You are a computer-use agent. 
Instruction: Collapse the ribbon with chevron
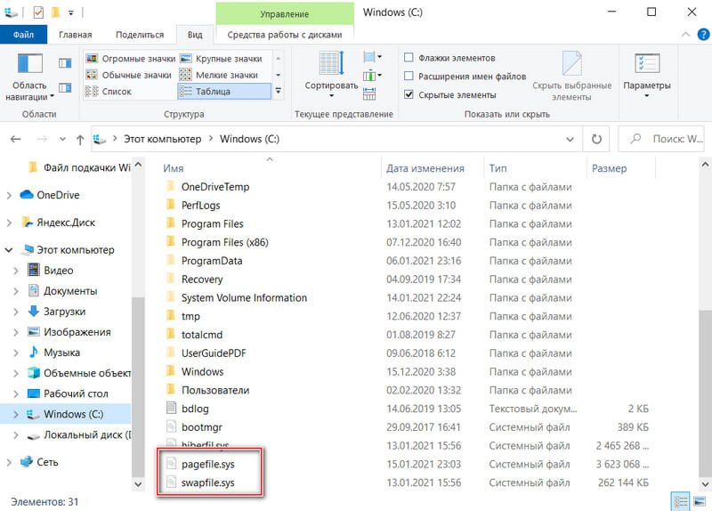point(685,35)
